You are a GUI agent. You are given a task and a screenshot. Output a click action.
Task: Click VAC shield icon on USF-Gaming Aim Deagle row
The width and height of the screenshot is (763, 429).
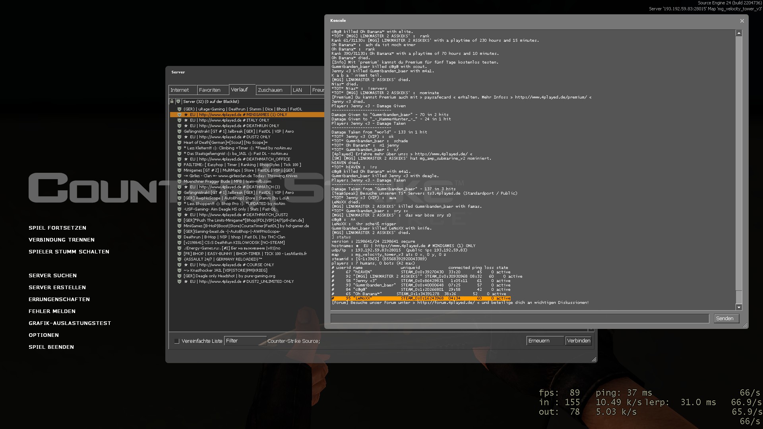click(179, 209)
